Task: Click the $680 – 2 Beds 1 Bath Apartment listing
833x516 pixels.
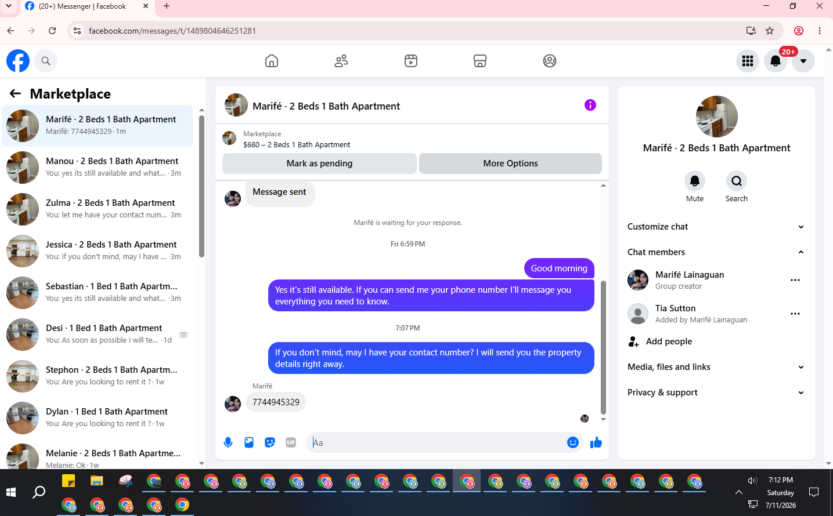Action: 297,144
